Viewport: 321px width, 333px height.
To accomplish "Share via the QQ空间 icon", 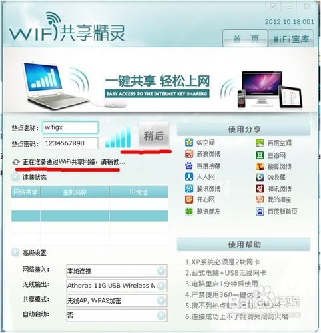I will (x=189, y=142).
